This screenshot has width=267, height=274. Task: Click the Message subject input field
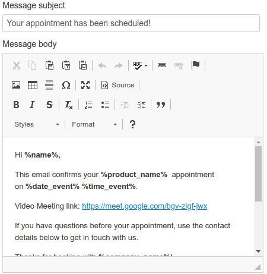coord(131,23)
